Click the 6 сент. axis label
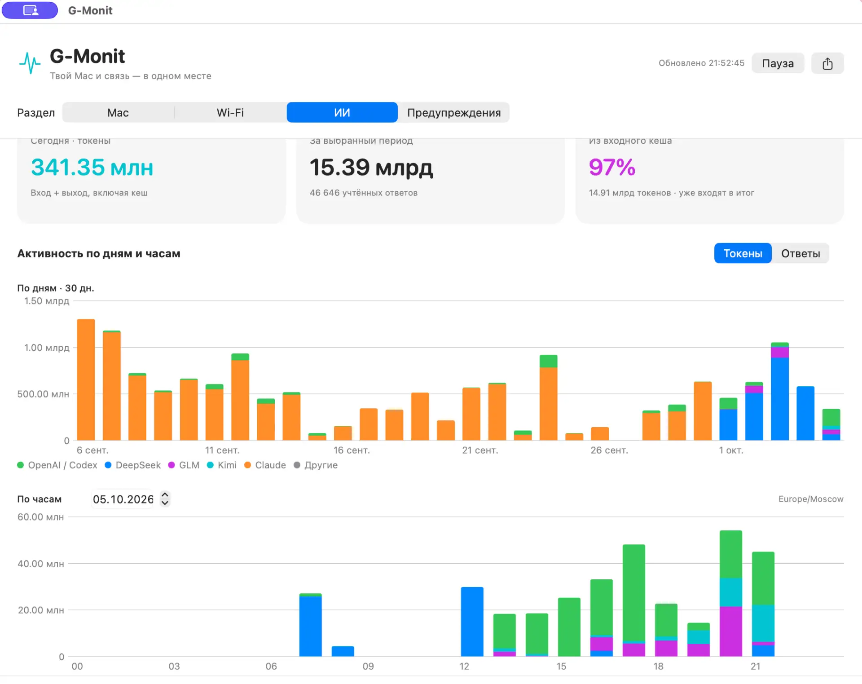 click(92, 450)
